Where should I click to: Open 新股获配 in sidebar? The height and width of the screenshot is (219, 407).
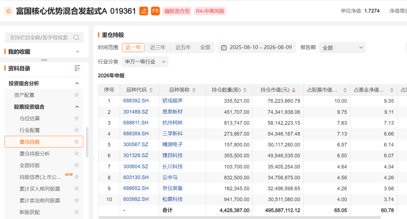click(30, 212)
